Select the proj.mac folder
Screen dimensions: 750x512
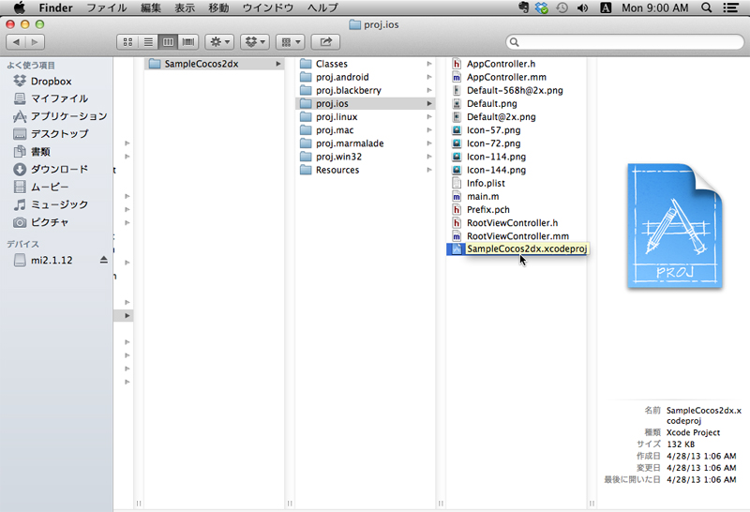coord(365,130)
